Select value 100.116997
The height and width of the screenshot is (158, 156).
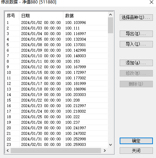click(76, 34)
